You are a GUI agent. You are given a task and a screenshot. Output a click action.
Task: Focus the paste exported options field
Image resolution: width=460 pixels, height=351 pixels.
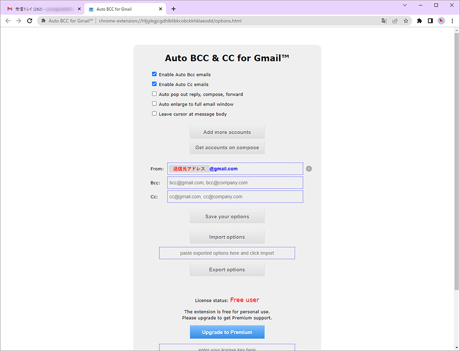[x=227, y=253]
